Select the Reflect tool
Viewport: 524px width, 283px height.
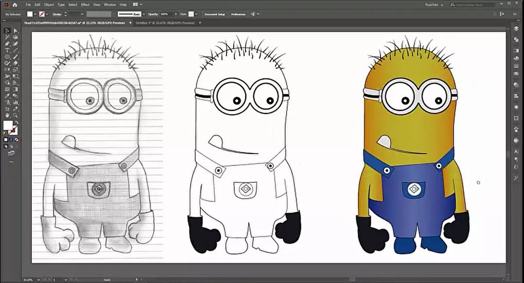pos(7,69)
